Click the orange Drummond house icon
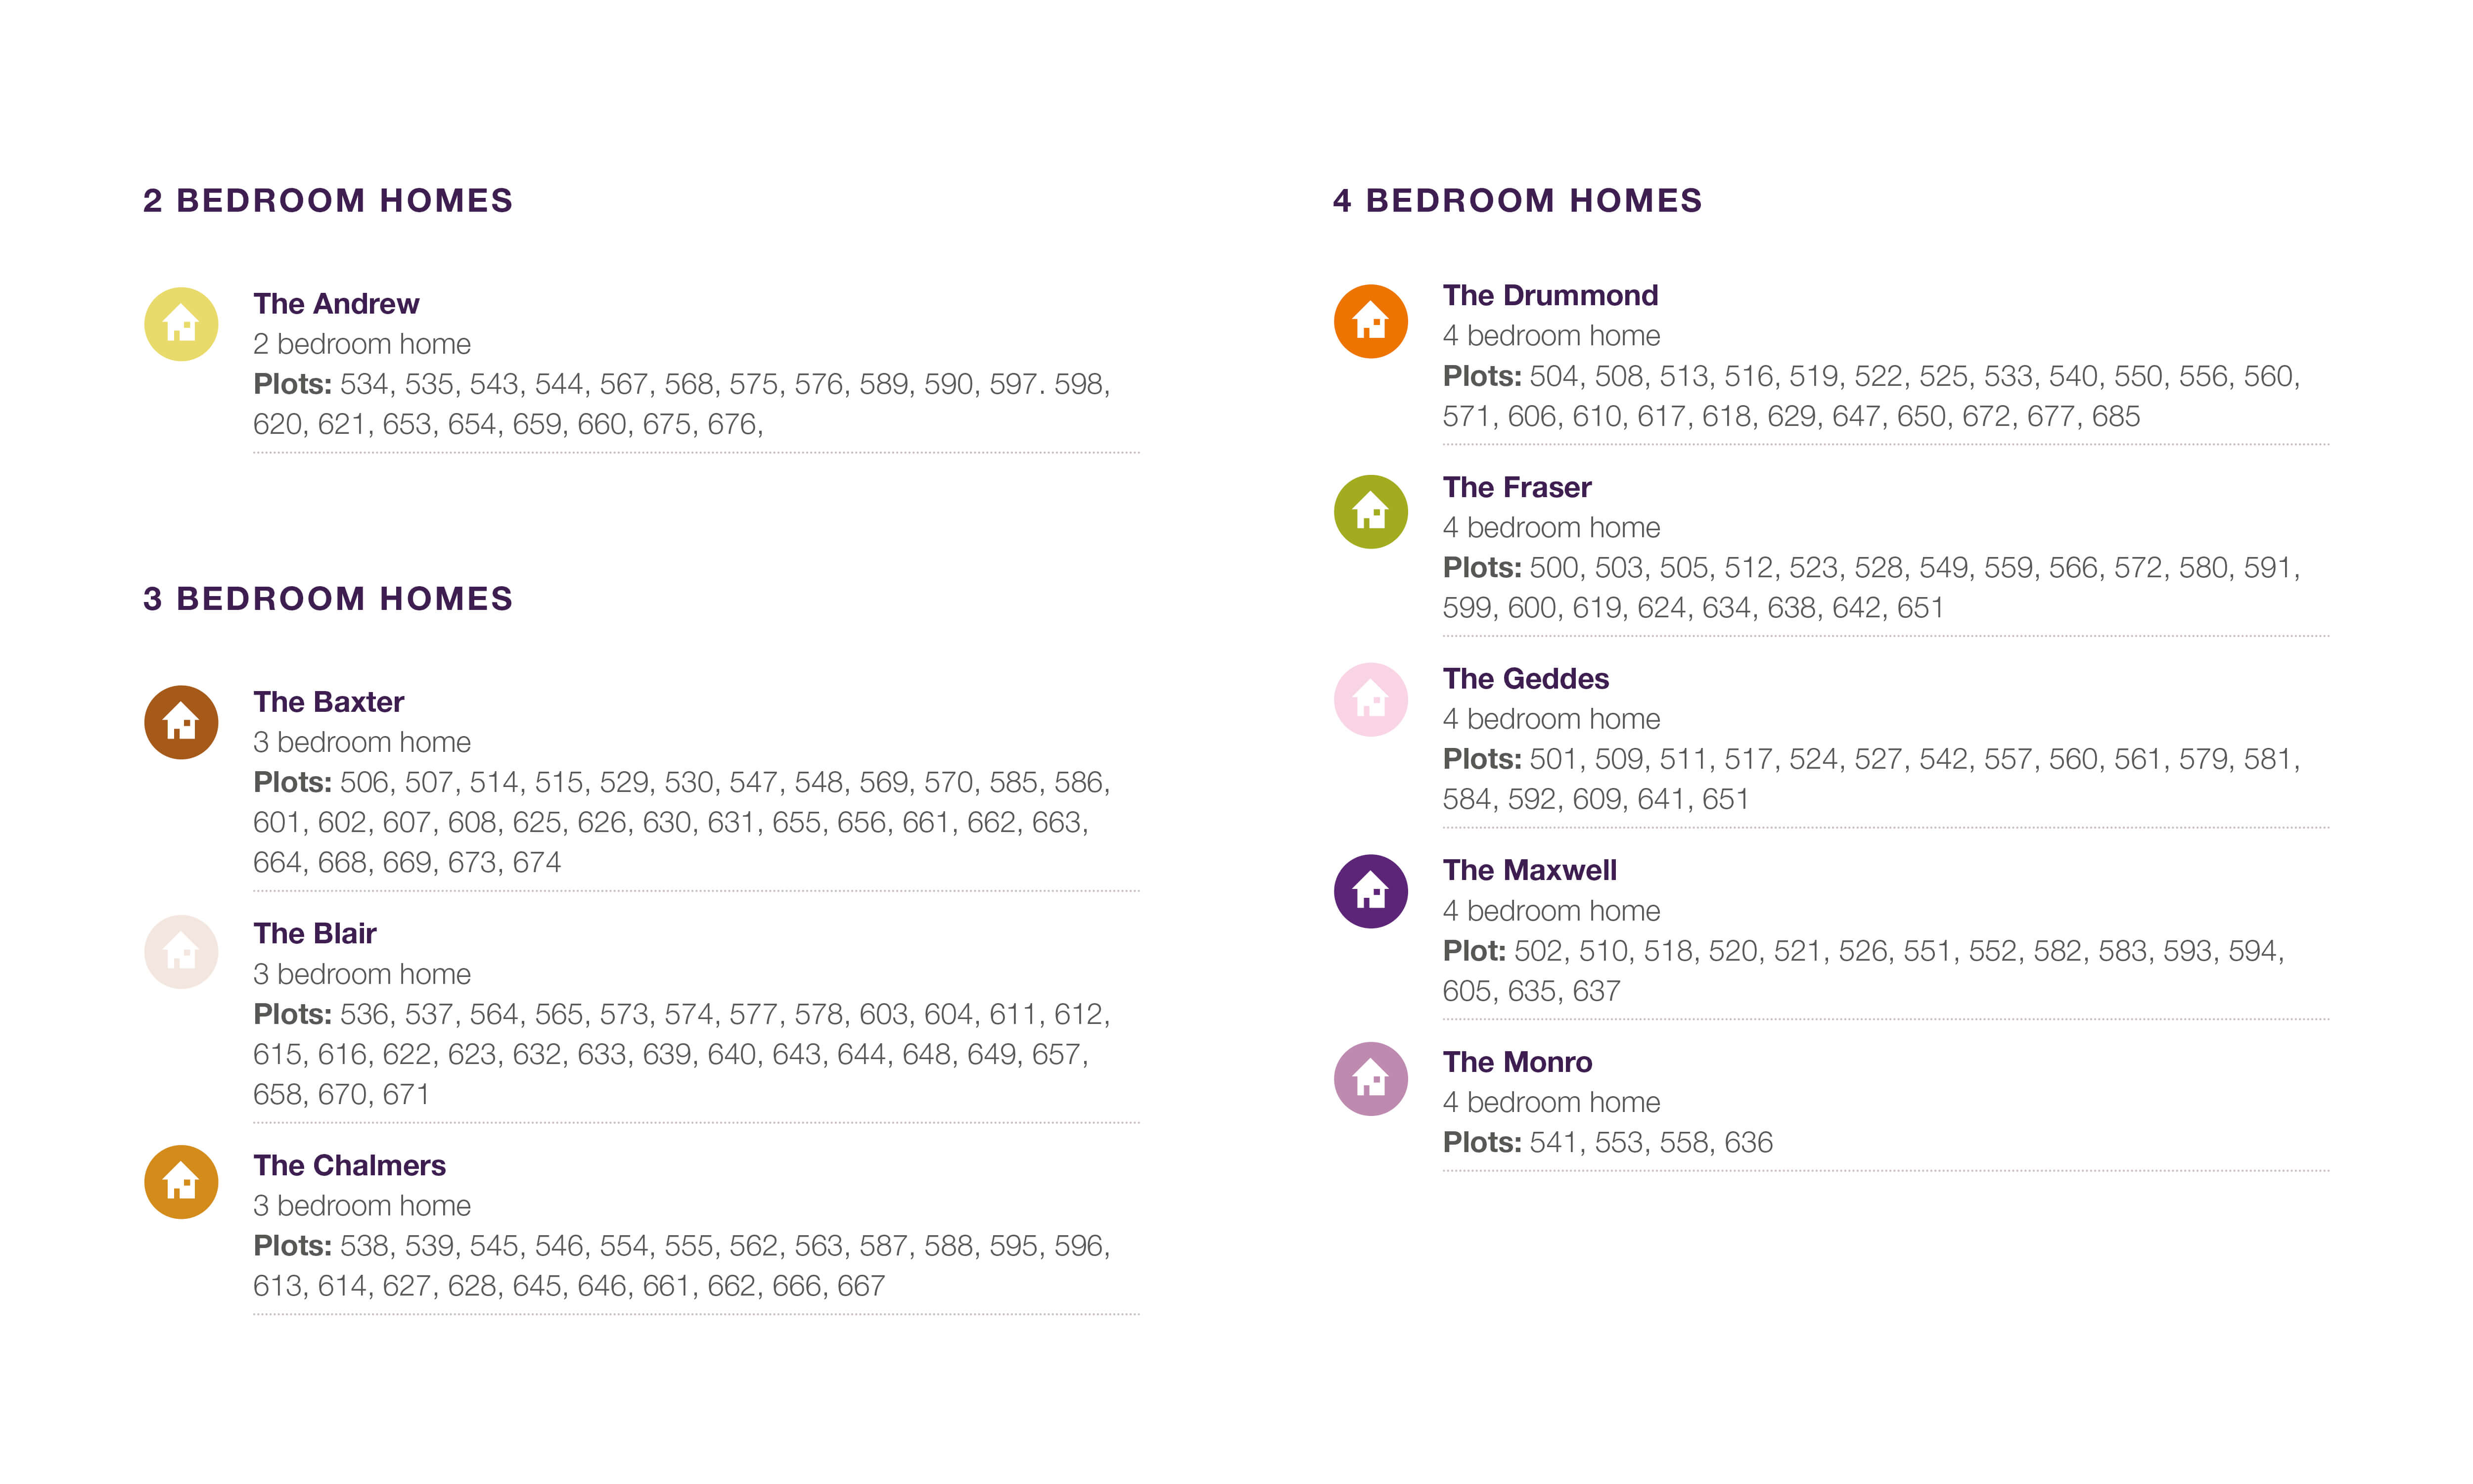 [1371, 321]
